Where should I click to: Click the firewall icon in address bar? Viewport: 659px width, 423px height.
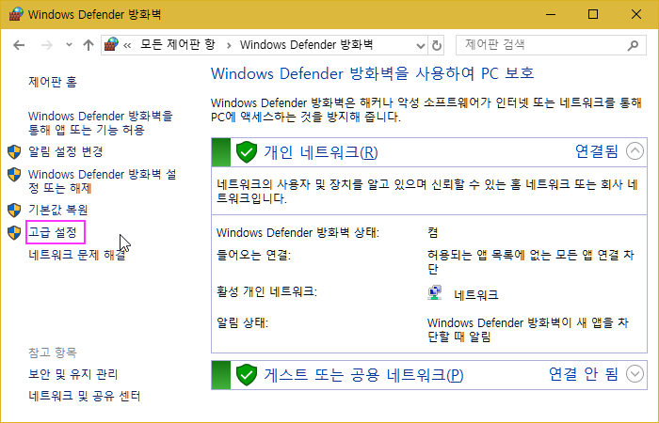pos(111,44)
